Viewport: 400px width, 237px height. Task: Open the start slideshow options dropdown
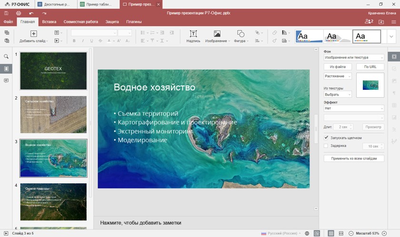click(x=59, y=41)
